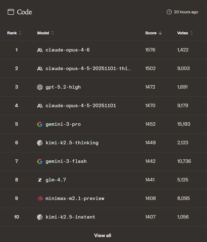Click rank number 1

[16, 50]
